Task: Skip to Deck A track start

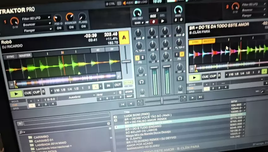Action: click(x=12, y=84)
